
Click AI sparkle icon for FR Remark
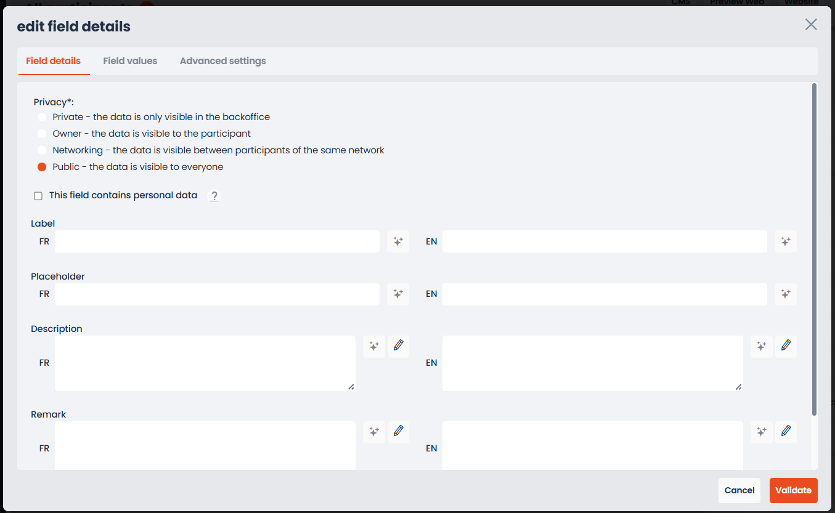(x=374, y=432)
